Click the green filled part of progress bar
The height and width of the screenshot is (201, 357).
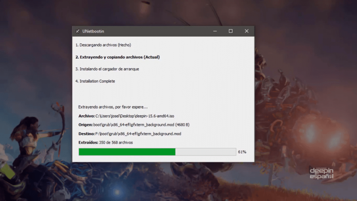coord(127,152)
